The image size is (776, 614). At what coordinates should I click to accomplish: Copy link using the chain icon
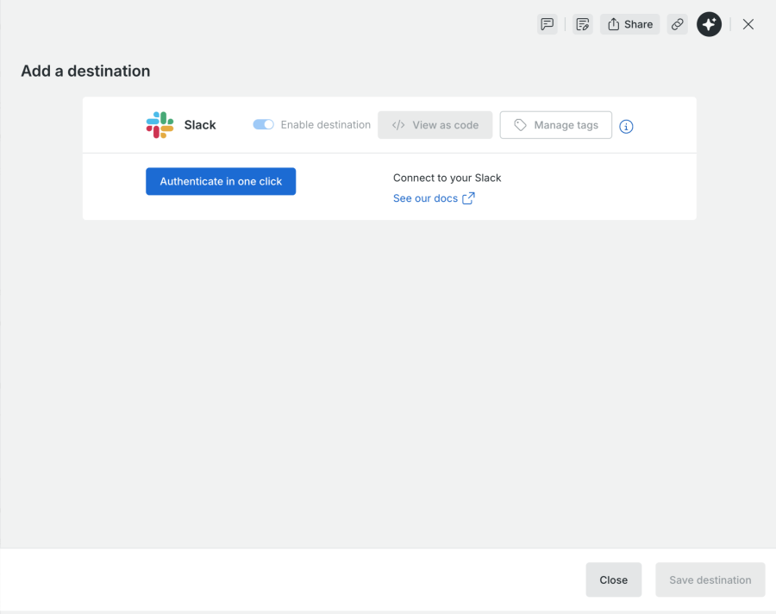(677, 24)
